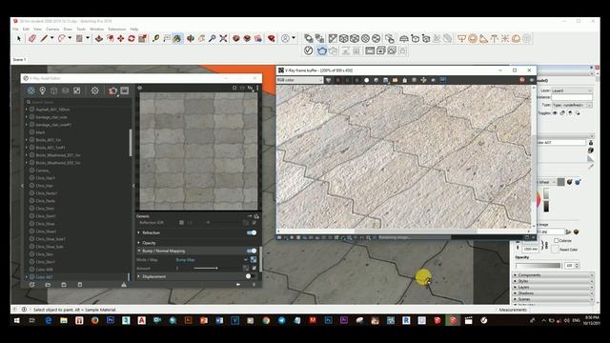Open the File menu
This screenshot has width=610, height=343.
point(15,30)
